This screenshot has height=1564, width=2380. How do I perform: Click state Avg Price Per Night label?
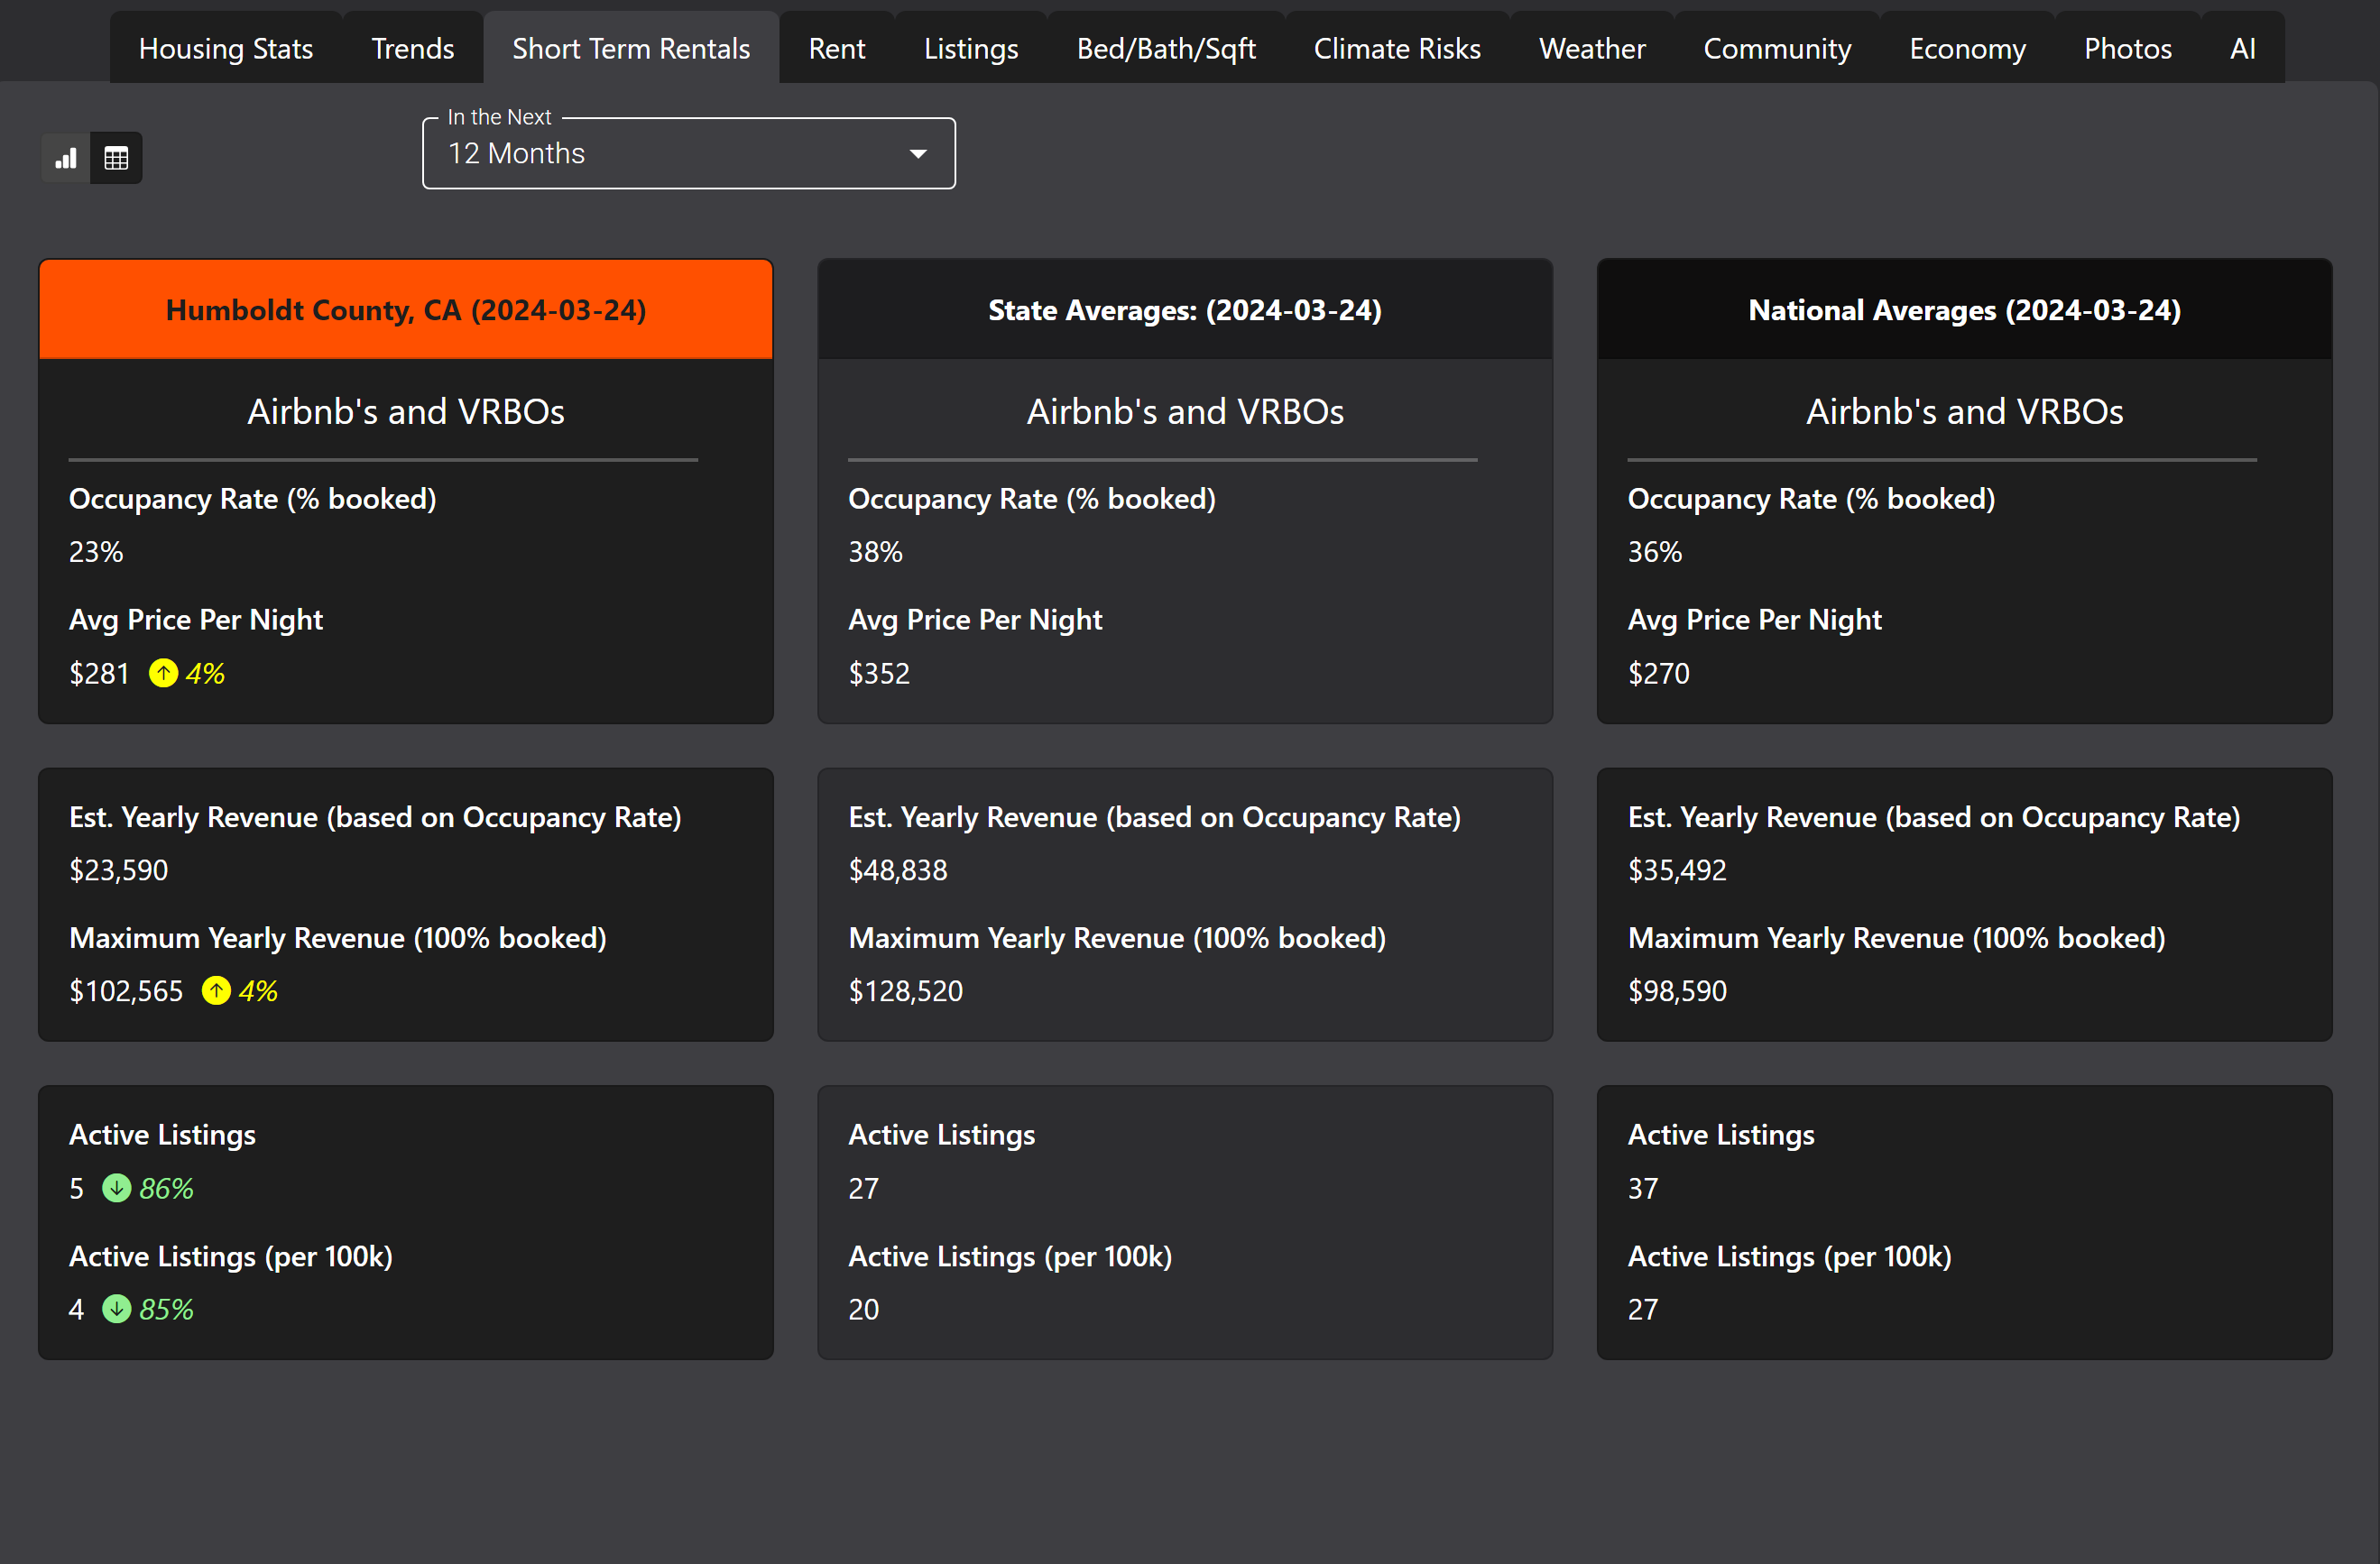pos(975,620)
